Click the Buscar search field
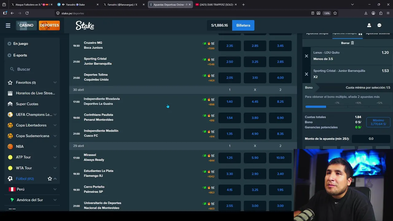Viewport: 393px width, 221px height. point(32,69)
